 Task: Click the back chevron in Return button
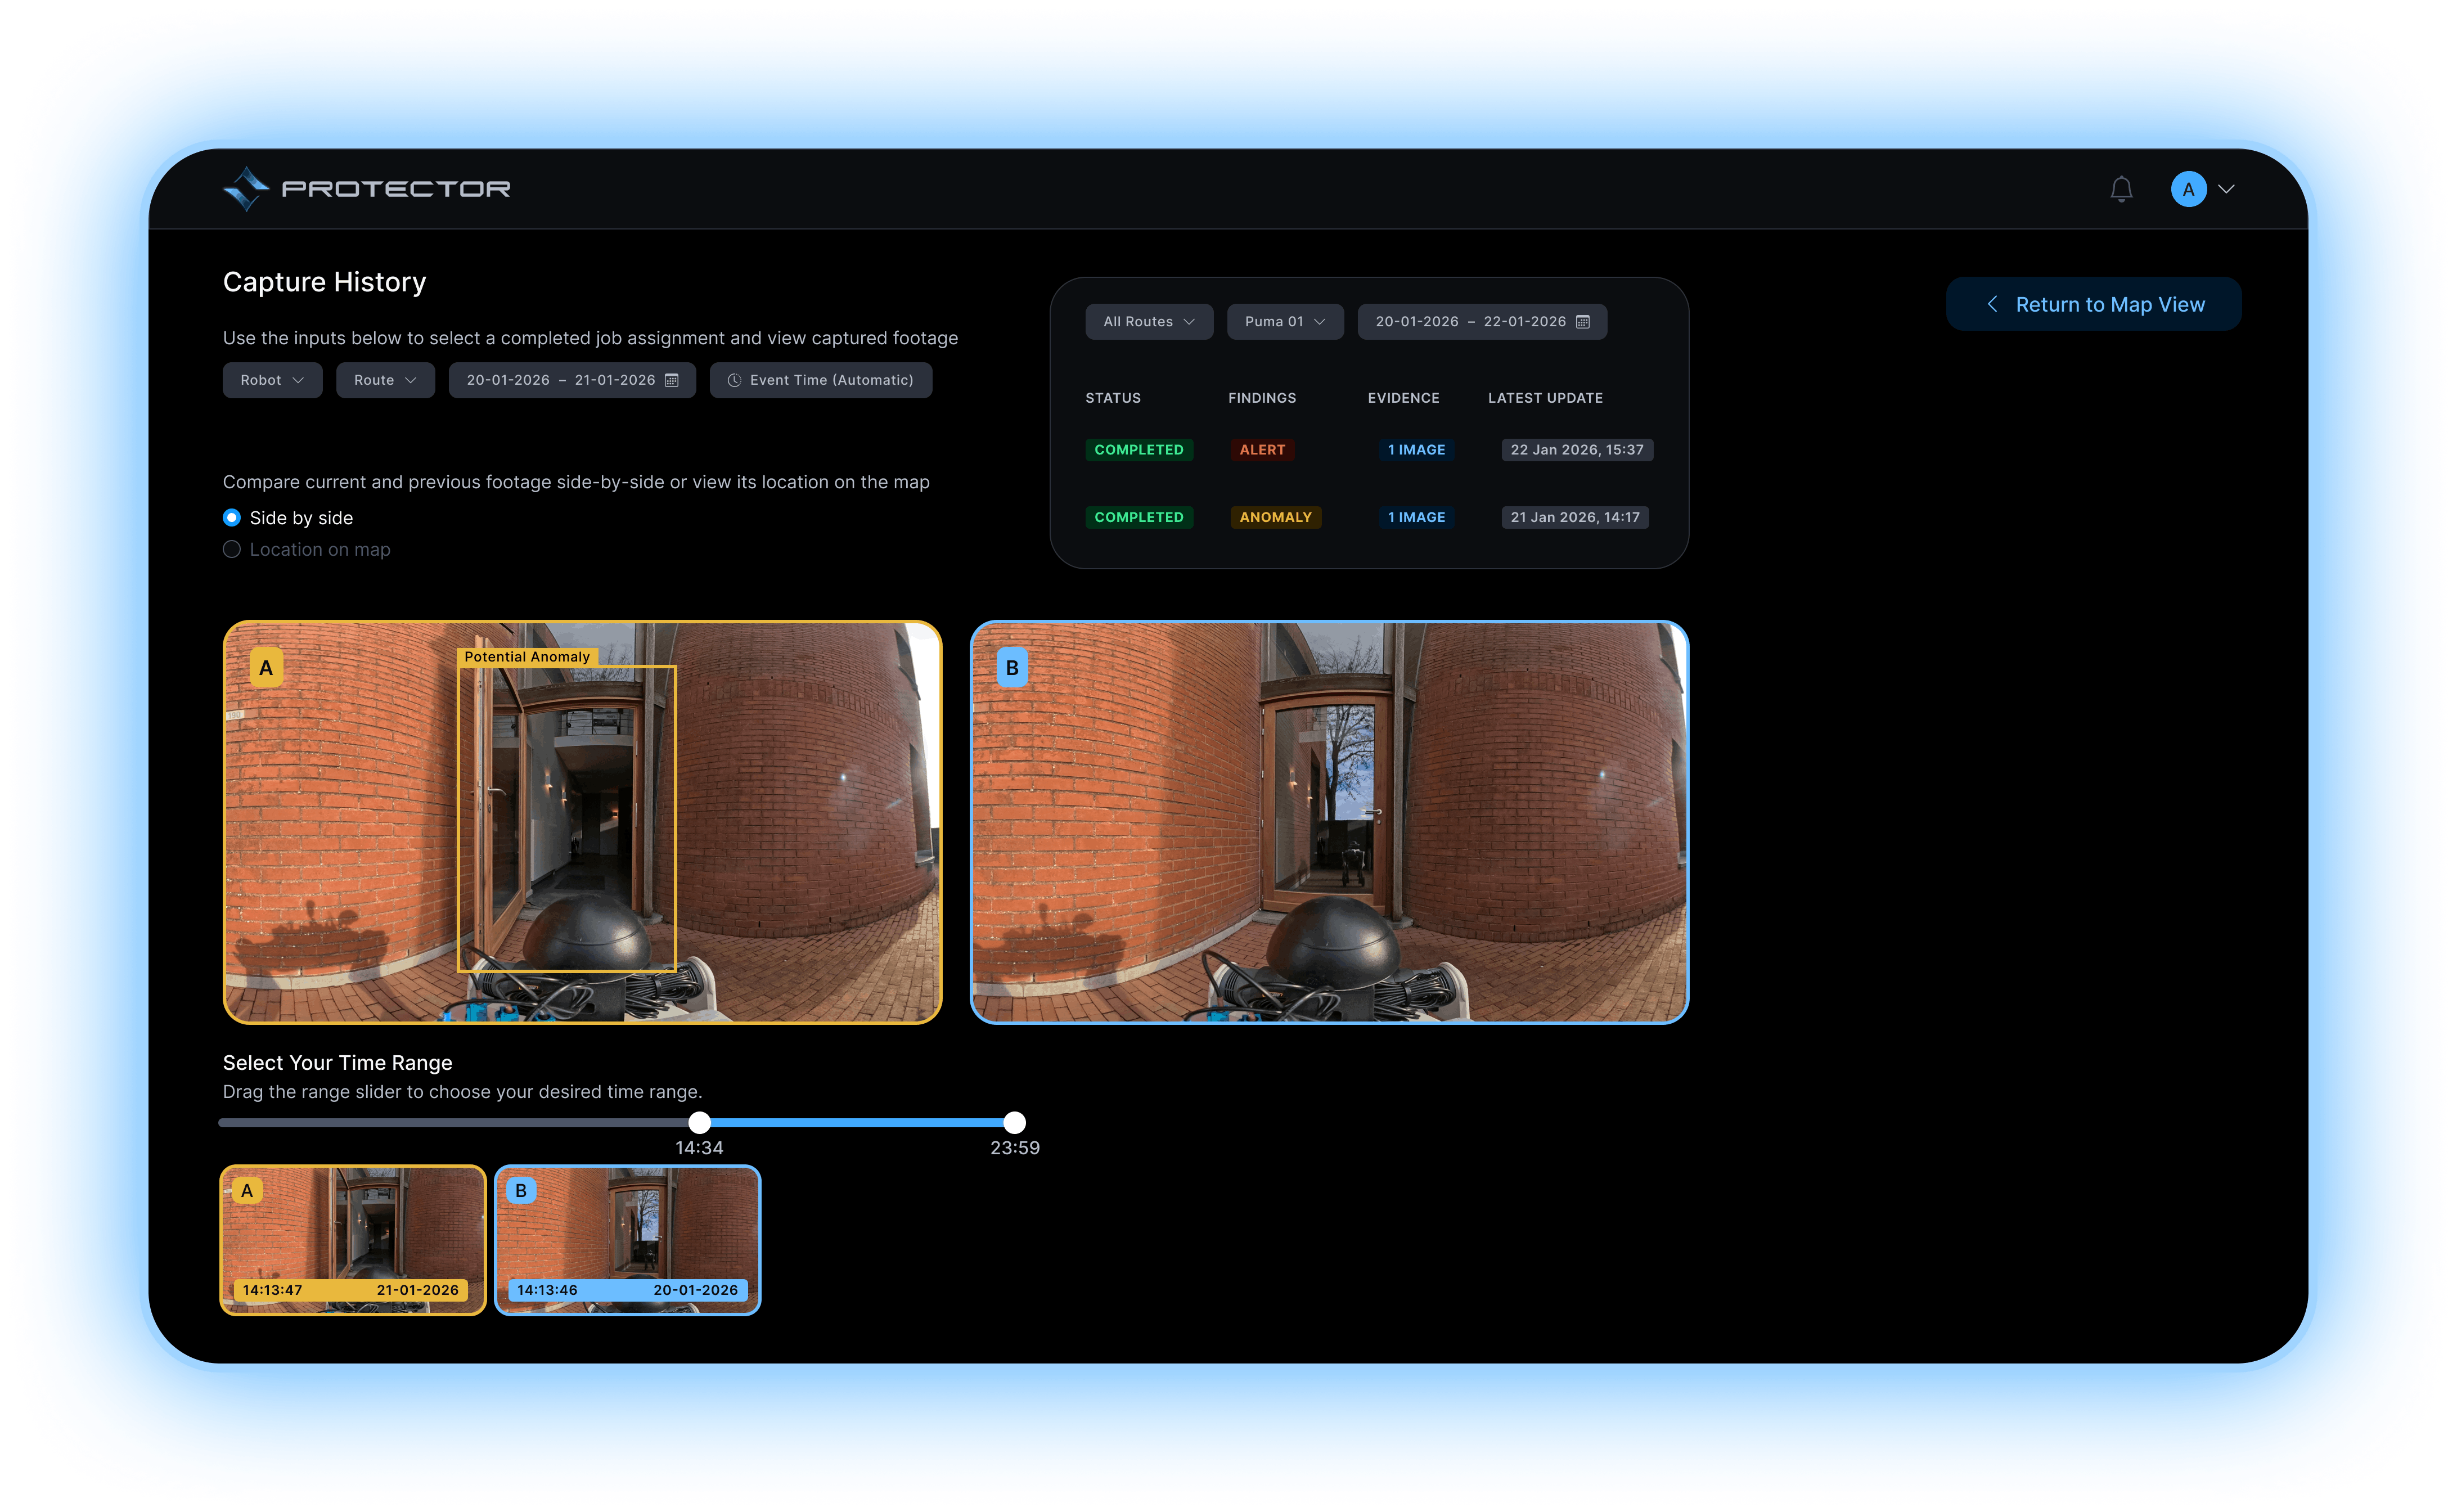[x=1992, y=304]
